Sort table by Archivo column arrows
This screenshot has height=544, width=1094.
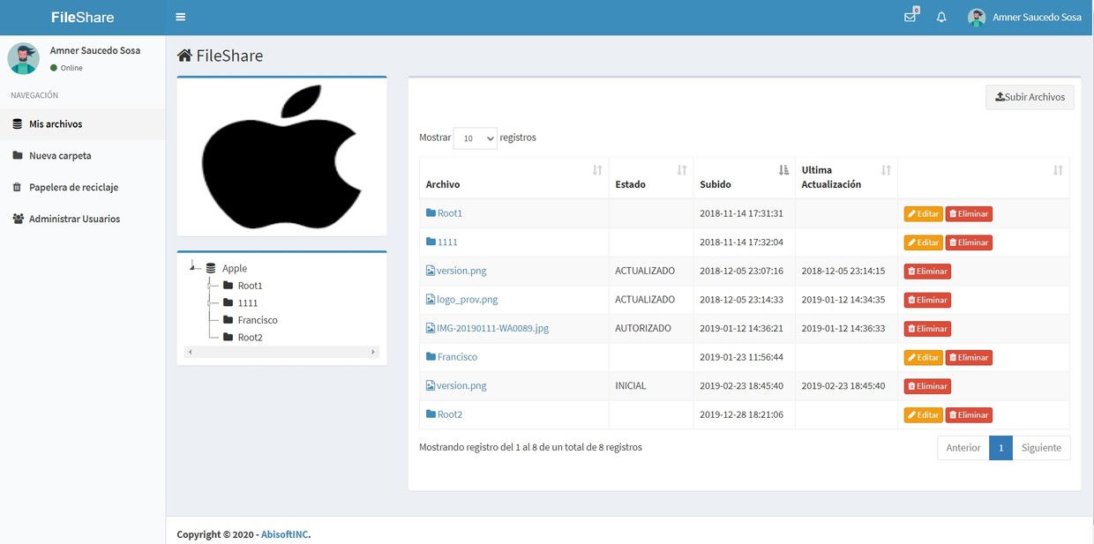[597, 170]
